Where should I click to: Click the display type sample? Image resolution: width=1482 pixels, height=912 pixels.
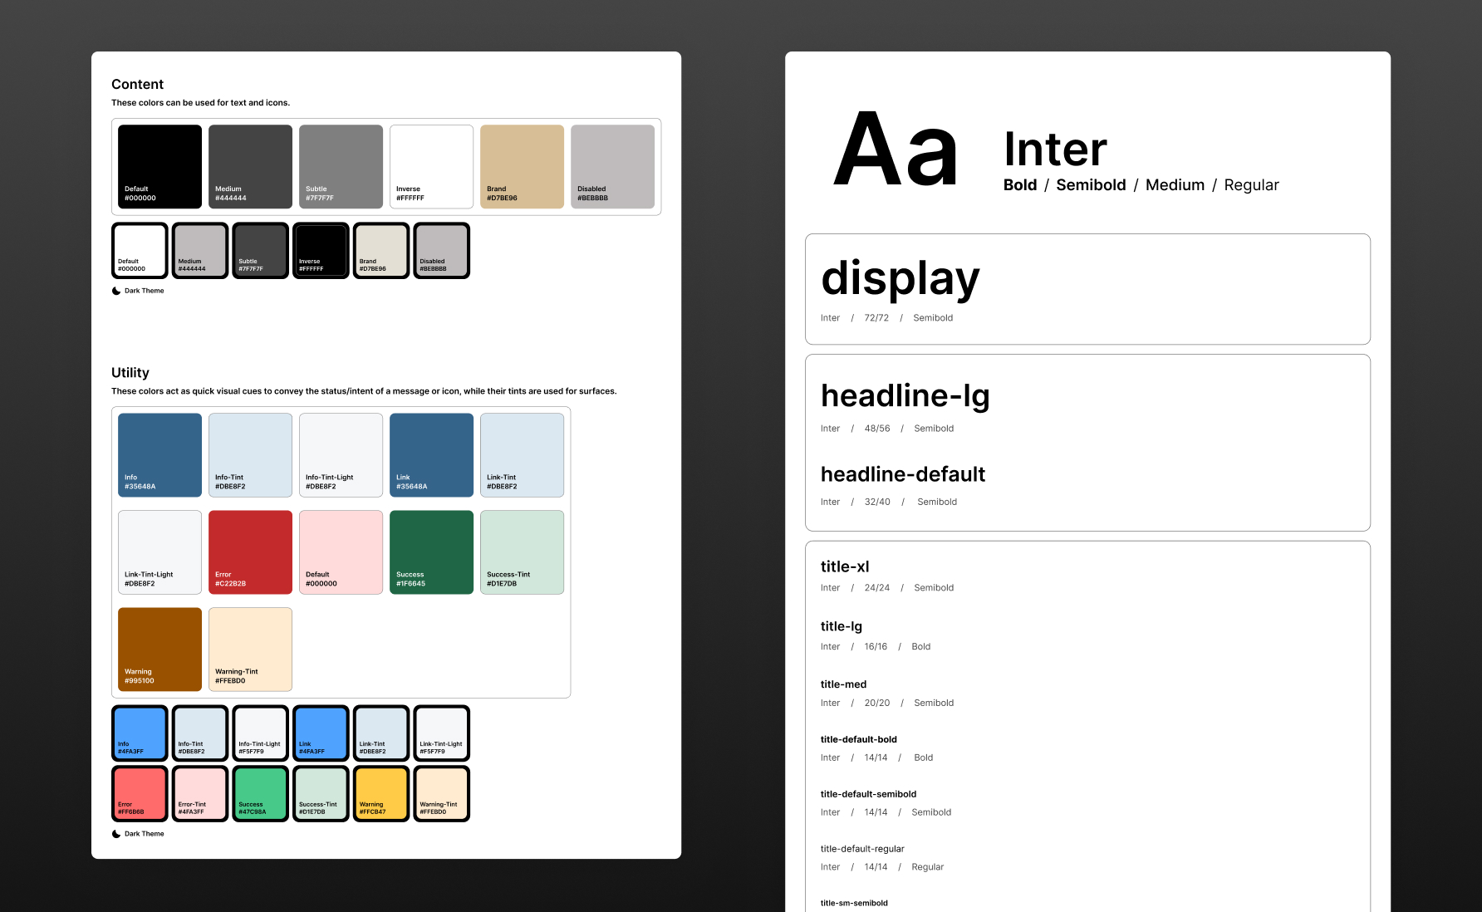(x=900, y=279)
